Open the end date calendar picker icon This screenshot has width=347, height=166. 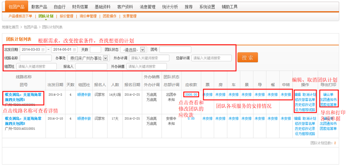(74, 50)
